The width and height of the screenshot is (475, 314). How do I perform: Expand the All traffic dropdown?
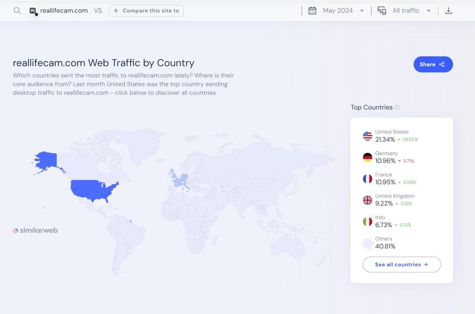click(411, 10)
